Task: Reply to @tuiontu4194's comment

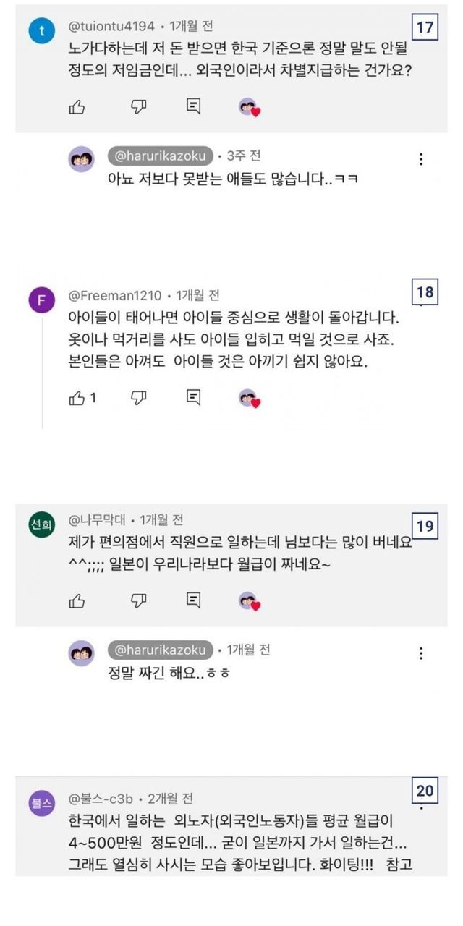Action: tap(193, 107)
